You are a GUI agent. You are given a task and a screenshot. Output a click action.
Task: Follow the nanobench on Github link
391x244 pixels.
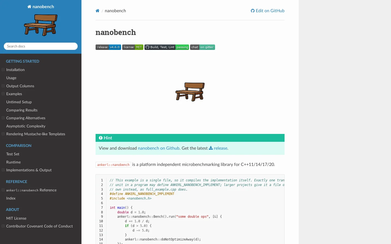coord(159,148)
